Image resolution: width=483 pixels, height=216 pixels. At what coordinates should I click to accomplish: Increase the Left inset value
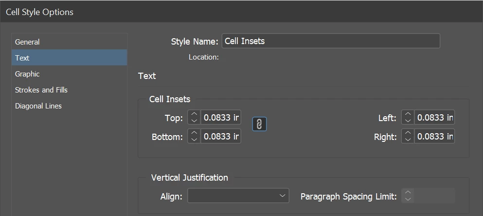[408, 114]
